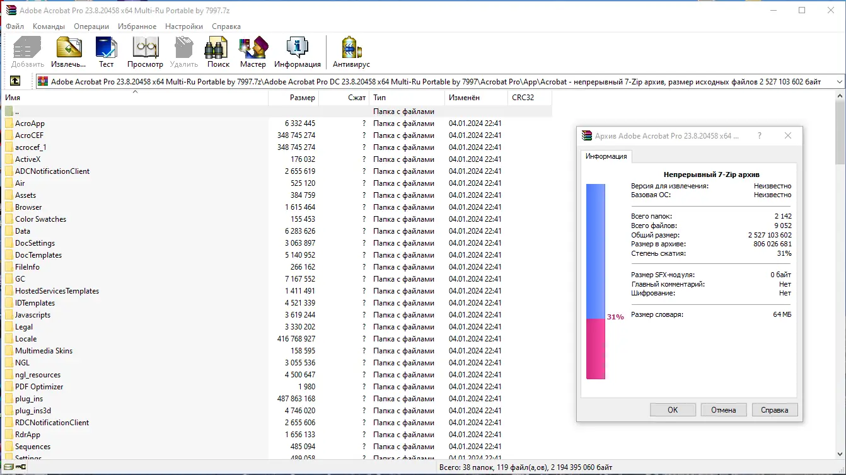Select the IDTemplates folder row
846x475 pixels.
pos(277,303)
